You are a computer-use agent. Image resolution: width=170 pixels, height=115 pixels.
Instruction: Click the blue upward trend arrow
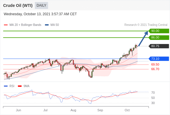point(143,39)
